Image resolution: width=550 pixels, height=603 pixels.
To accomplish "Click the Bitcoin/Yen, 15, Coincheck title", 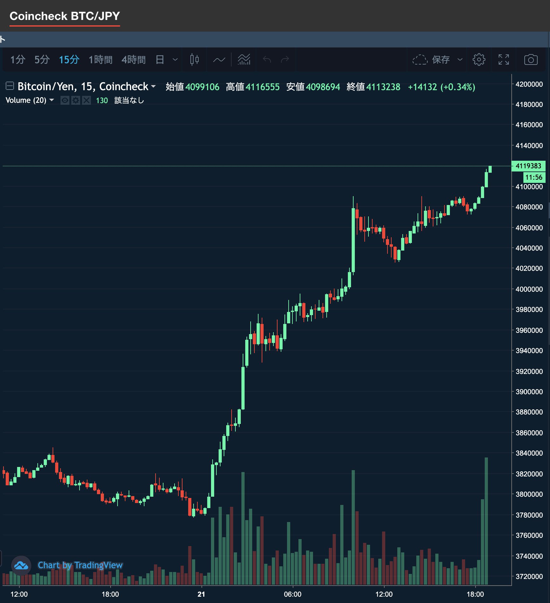I will click(83, 86).
